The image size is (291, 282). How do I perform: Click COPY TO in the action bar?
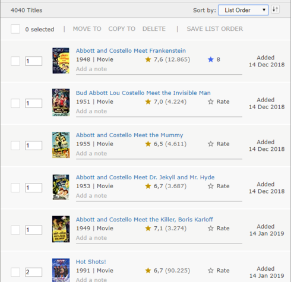(x=122, y=29)
